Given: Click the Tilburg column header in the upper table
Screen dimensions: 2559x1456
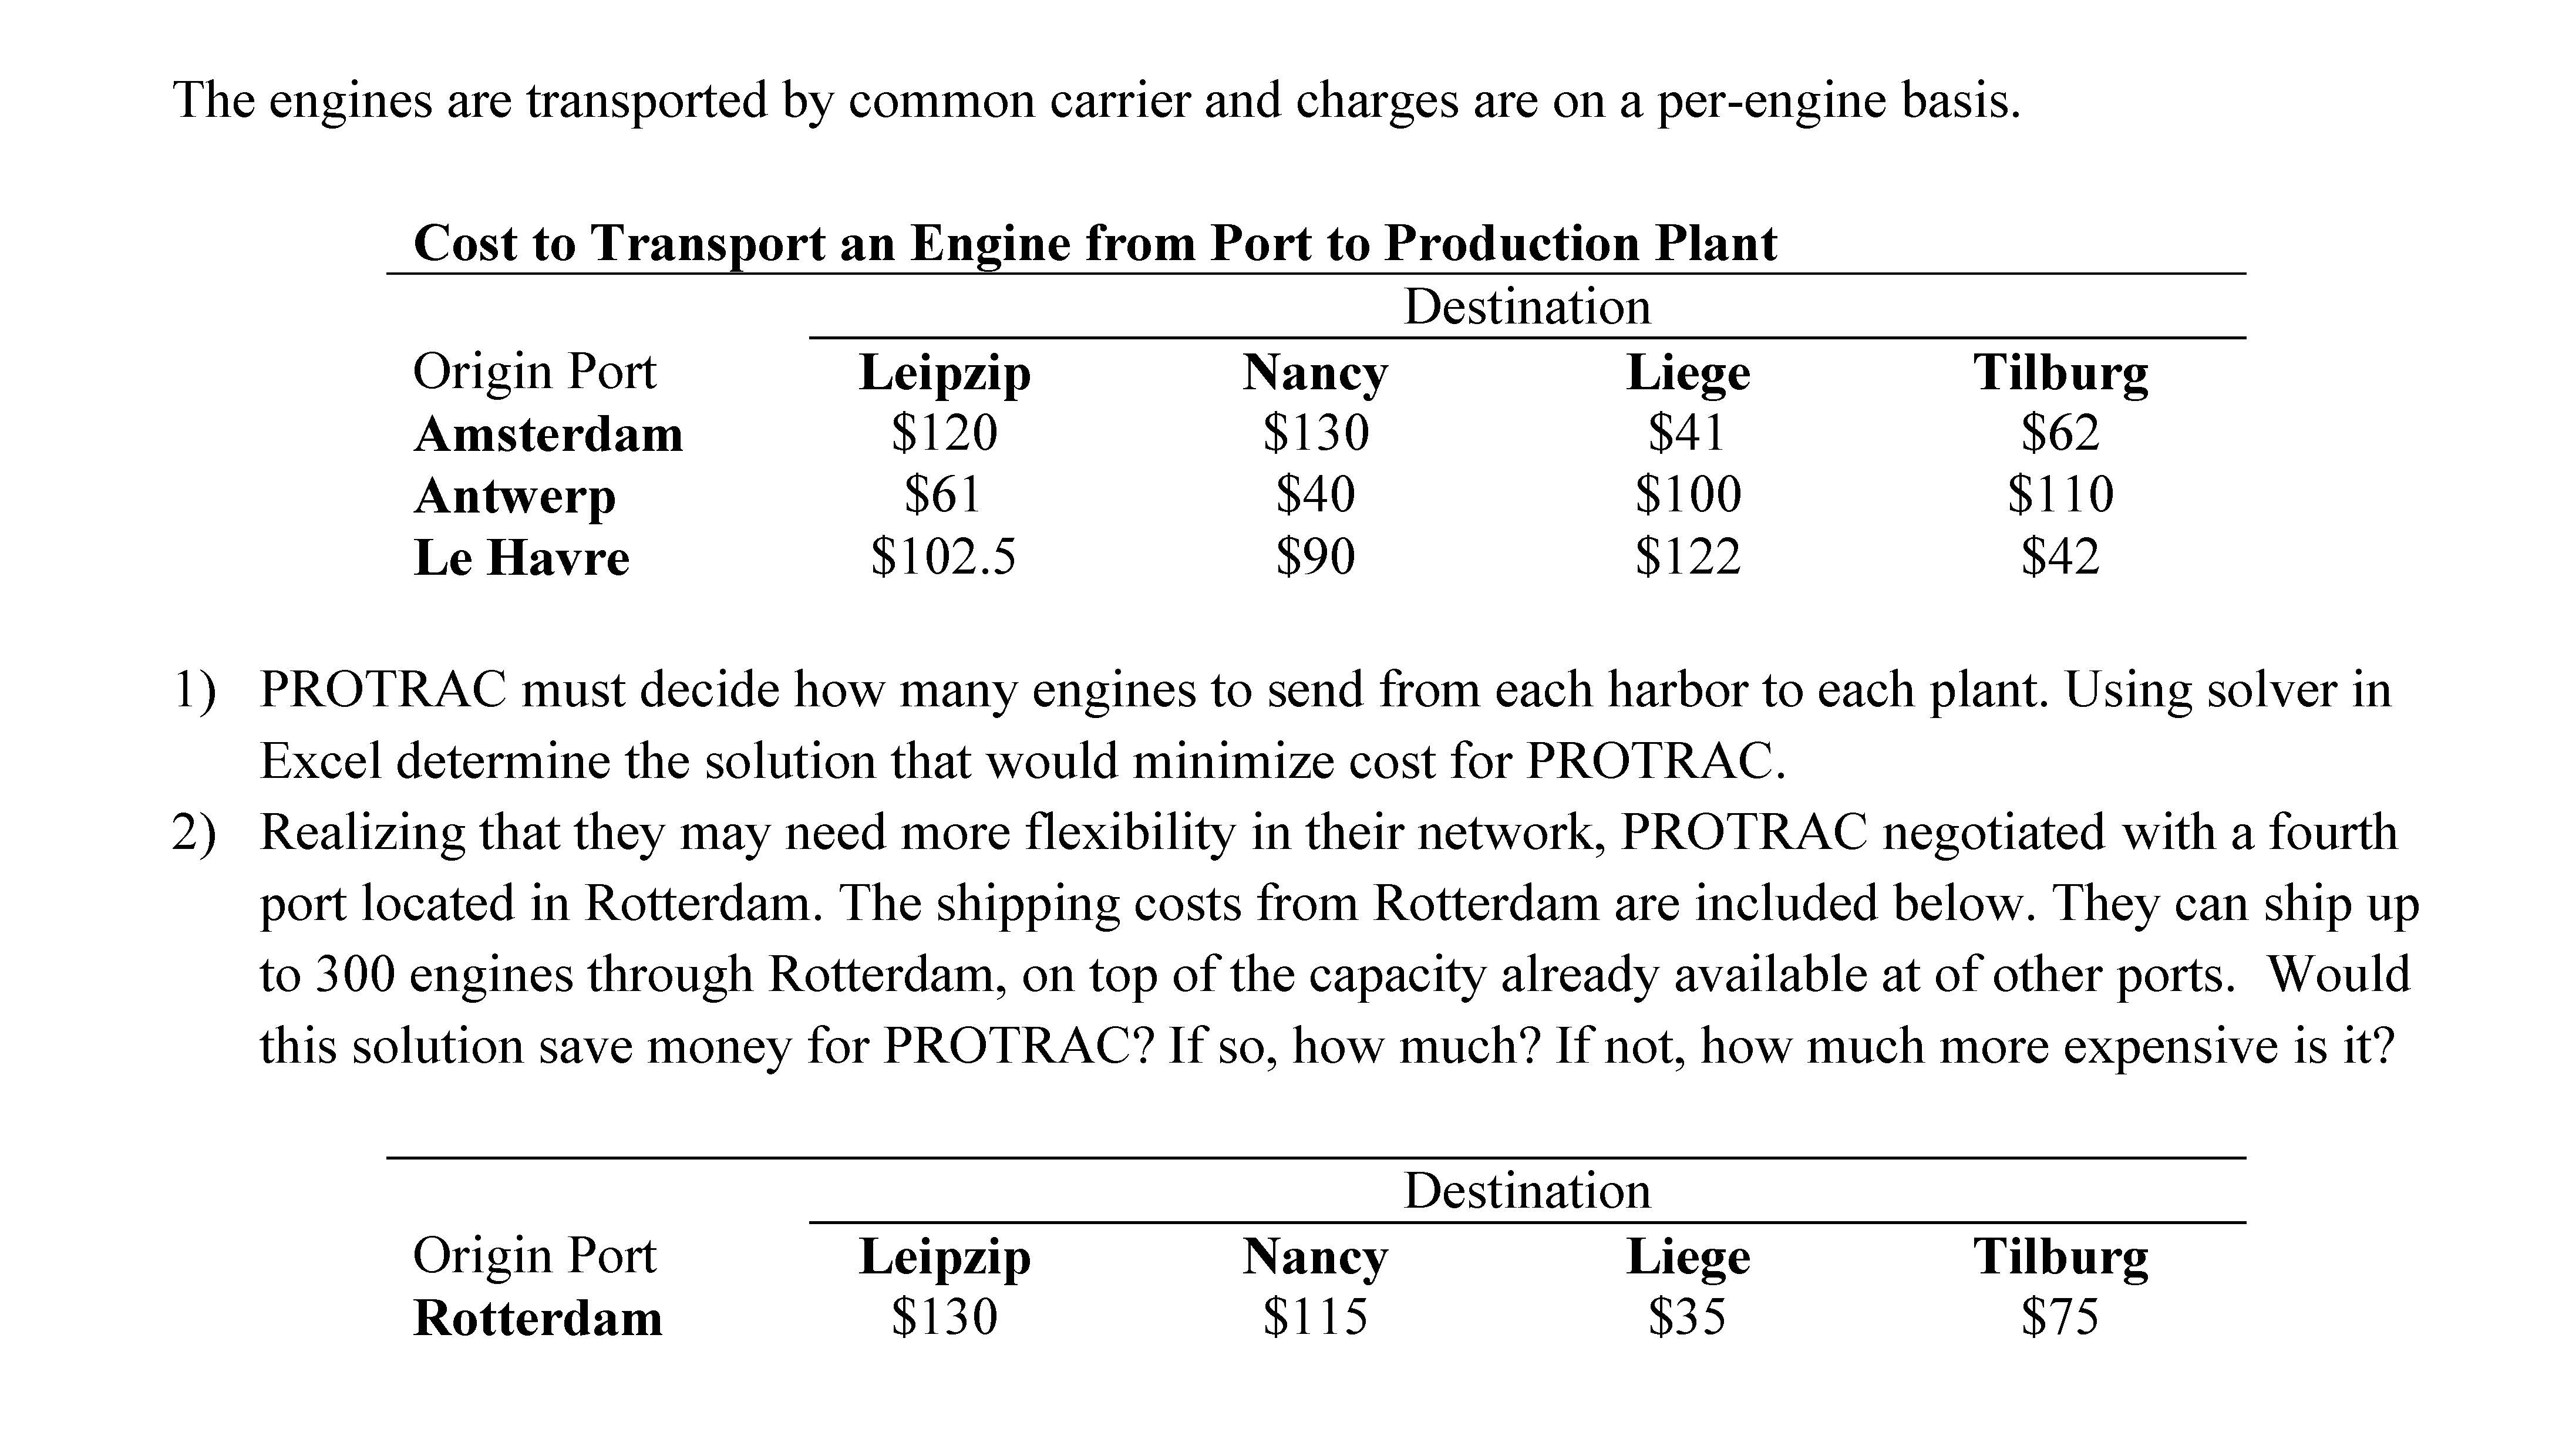Looking at the screenshot, I should click(x=2060, y=373).
